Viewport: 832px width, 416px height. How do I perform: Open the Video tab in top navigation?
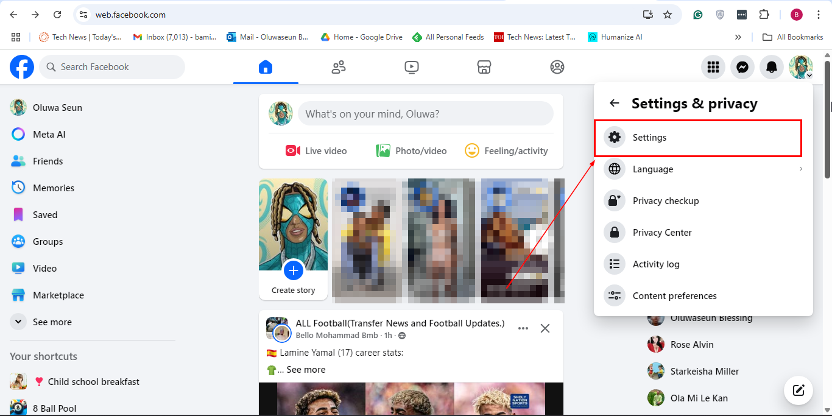[x=411, y=67]
